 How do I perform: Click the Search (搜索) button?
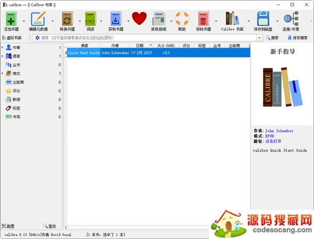click(272, 38)
